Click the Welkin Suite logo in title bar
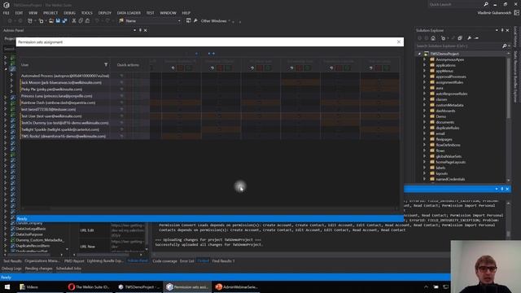Image resolution: width=521 pixels, height=293 pixels. pos(7,5)
